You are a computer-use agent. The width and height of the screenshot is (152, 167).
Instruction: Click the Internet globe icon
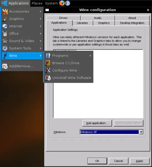point(5,26)
